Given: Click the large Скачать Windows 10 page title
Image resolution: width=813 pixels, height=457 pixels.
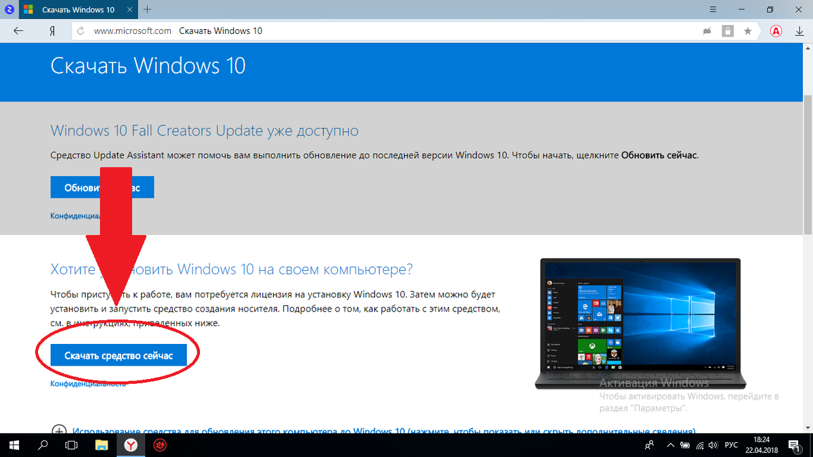Looking at the screenshot, I should pyautogui.click(x=148, y=66).
